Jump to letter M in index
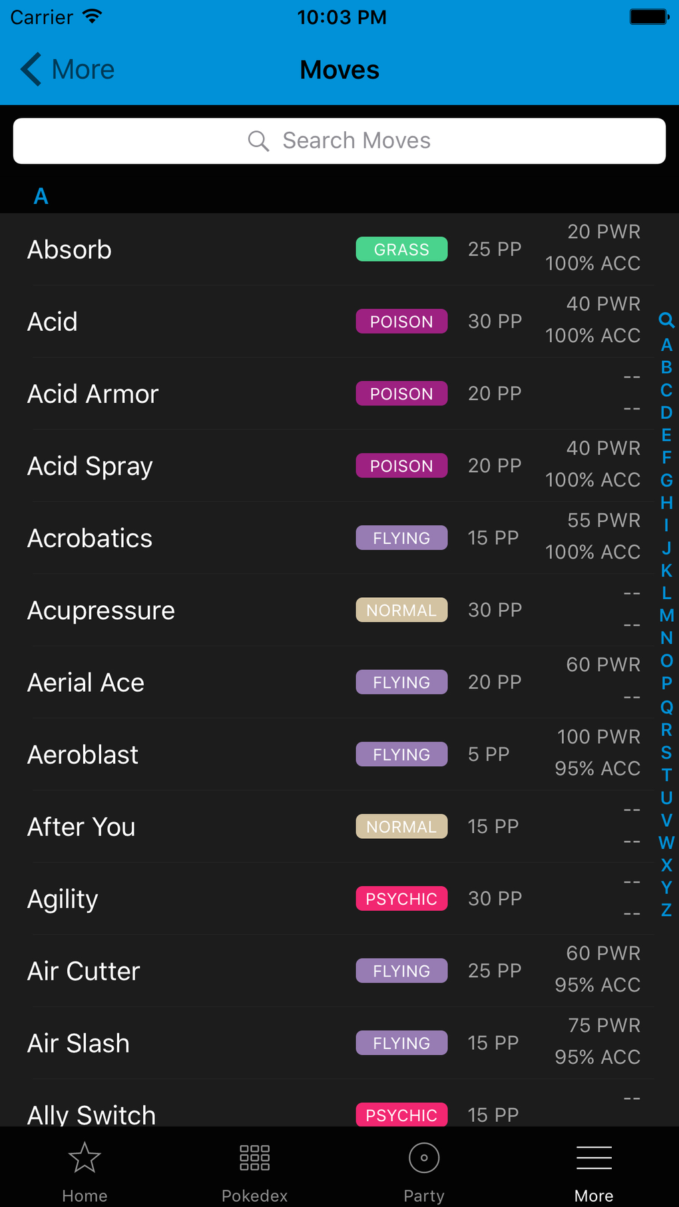The width and height of the screenshot is (679, 1207). click(666, 615)
